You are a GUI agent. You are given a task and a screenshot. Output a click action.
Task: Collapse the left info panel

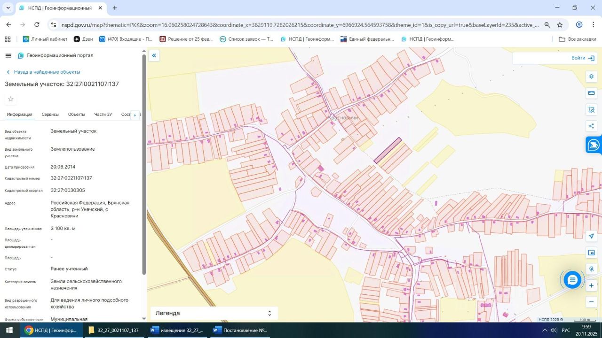154,56
